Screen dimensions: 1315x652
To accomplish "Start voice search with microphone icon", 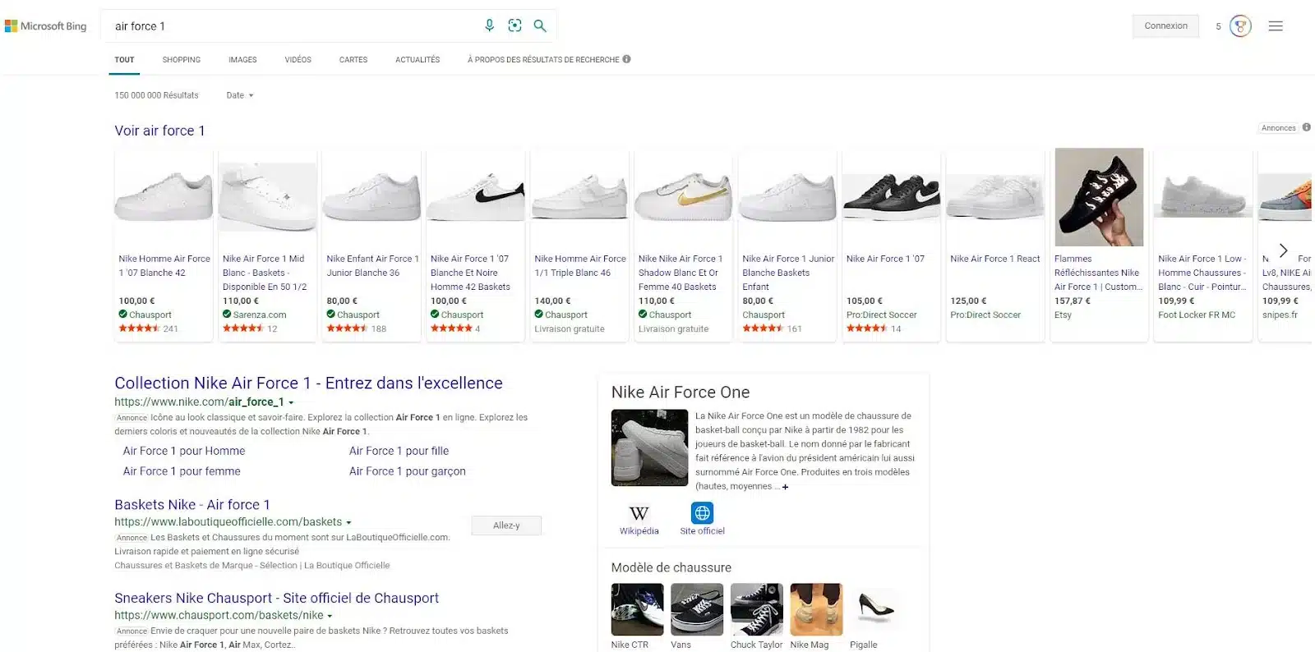I will pyautogui.click(x=489, y=25).
